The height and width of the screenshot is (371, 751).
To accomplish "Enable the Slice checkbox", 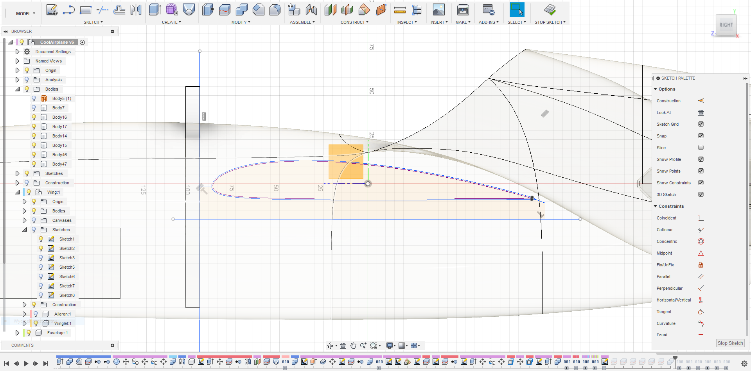I will tap(701, 148).
